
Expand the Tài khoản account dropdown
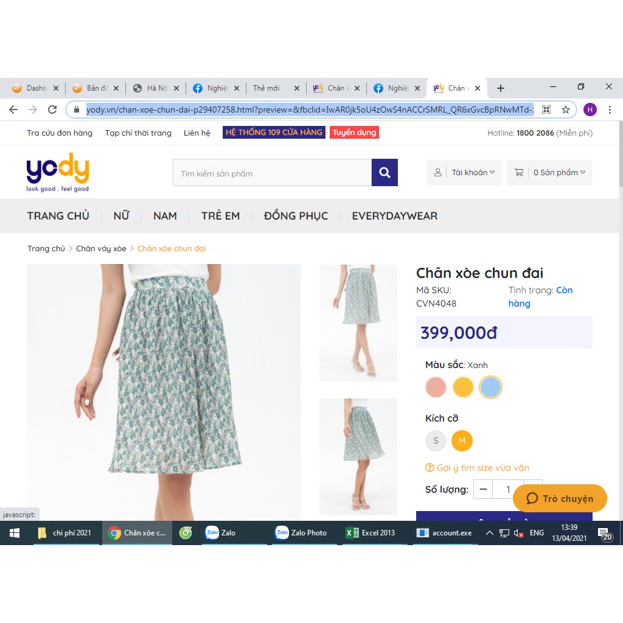pos(465,173)
